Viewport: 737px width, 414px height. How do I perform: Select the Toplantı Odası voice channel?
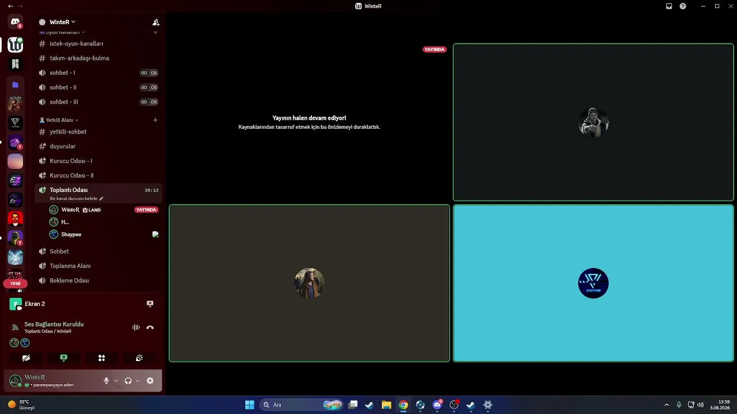98,193
